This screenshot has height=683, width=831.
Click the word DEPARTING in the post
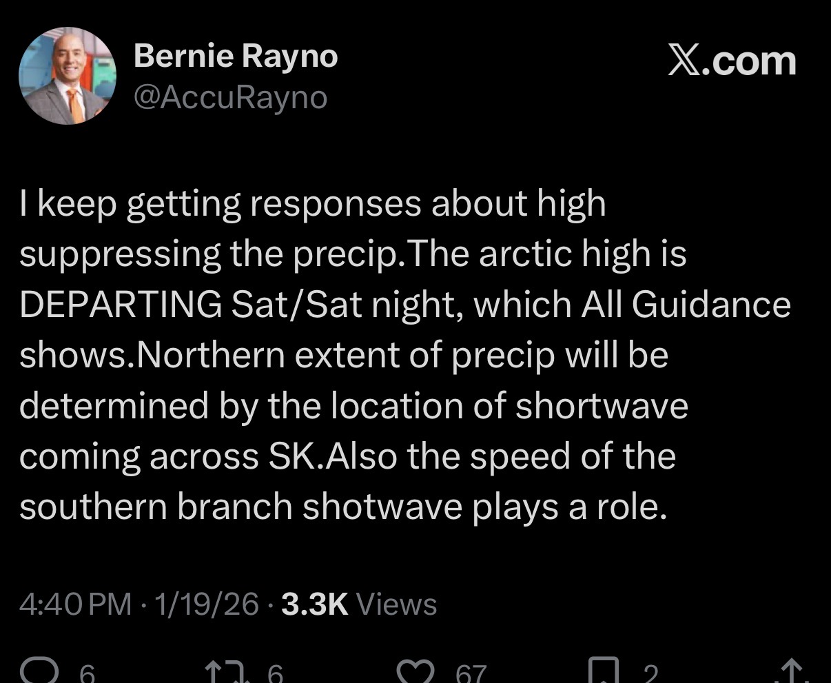click(x=121, y=305)
